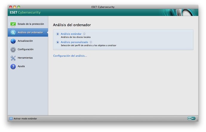The image size is (206, 132).
Task: Open Configuración del análisis... link
Action: coord(70,56)
